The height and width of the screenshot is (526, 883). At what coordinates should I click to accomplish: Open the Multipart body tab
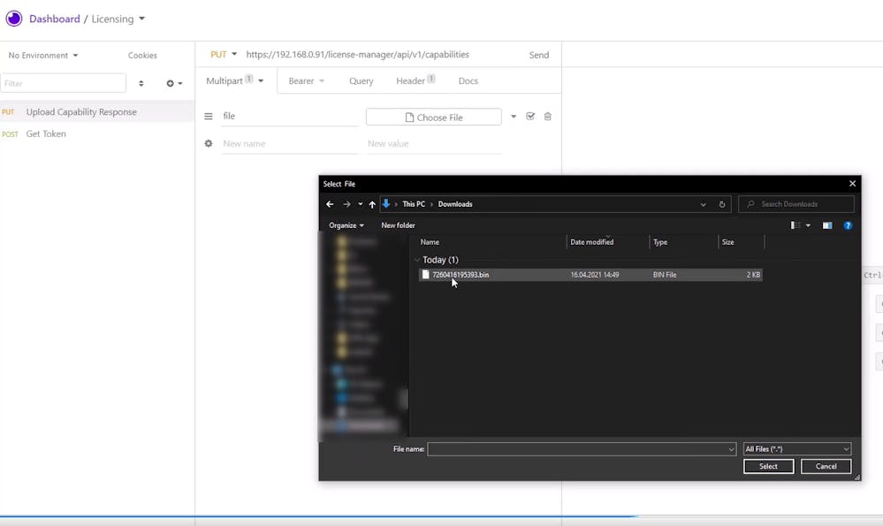pyautogui.click(x=235, y=80)
